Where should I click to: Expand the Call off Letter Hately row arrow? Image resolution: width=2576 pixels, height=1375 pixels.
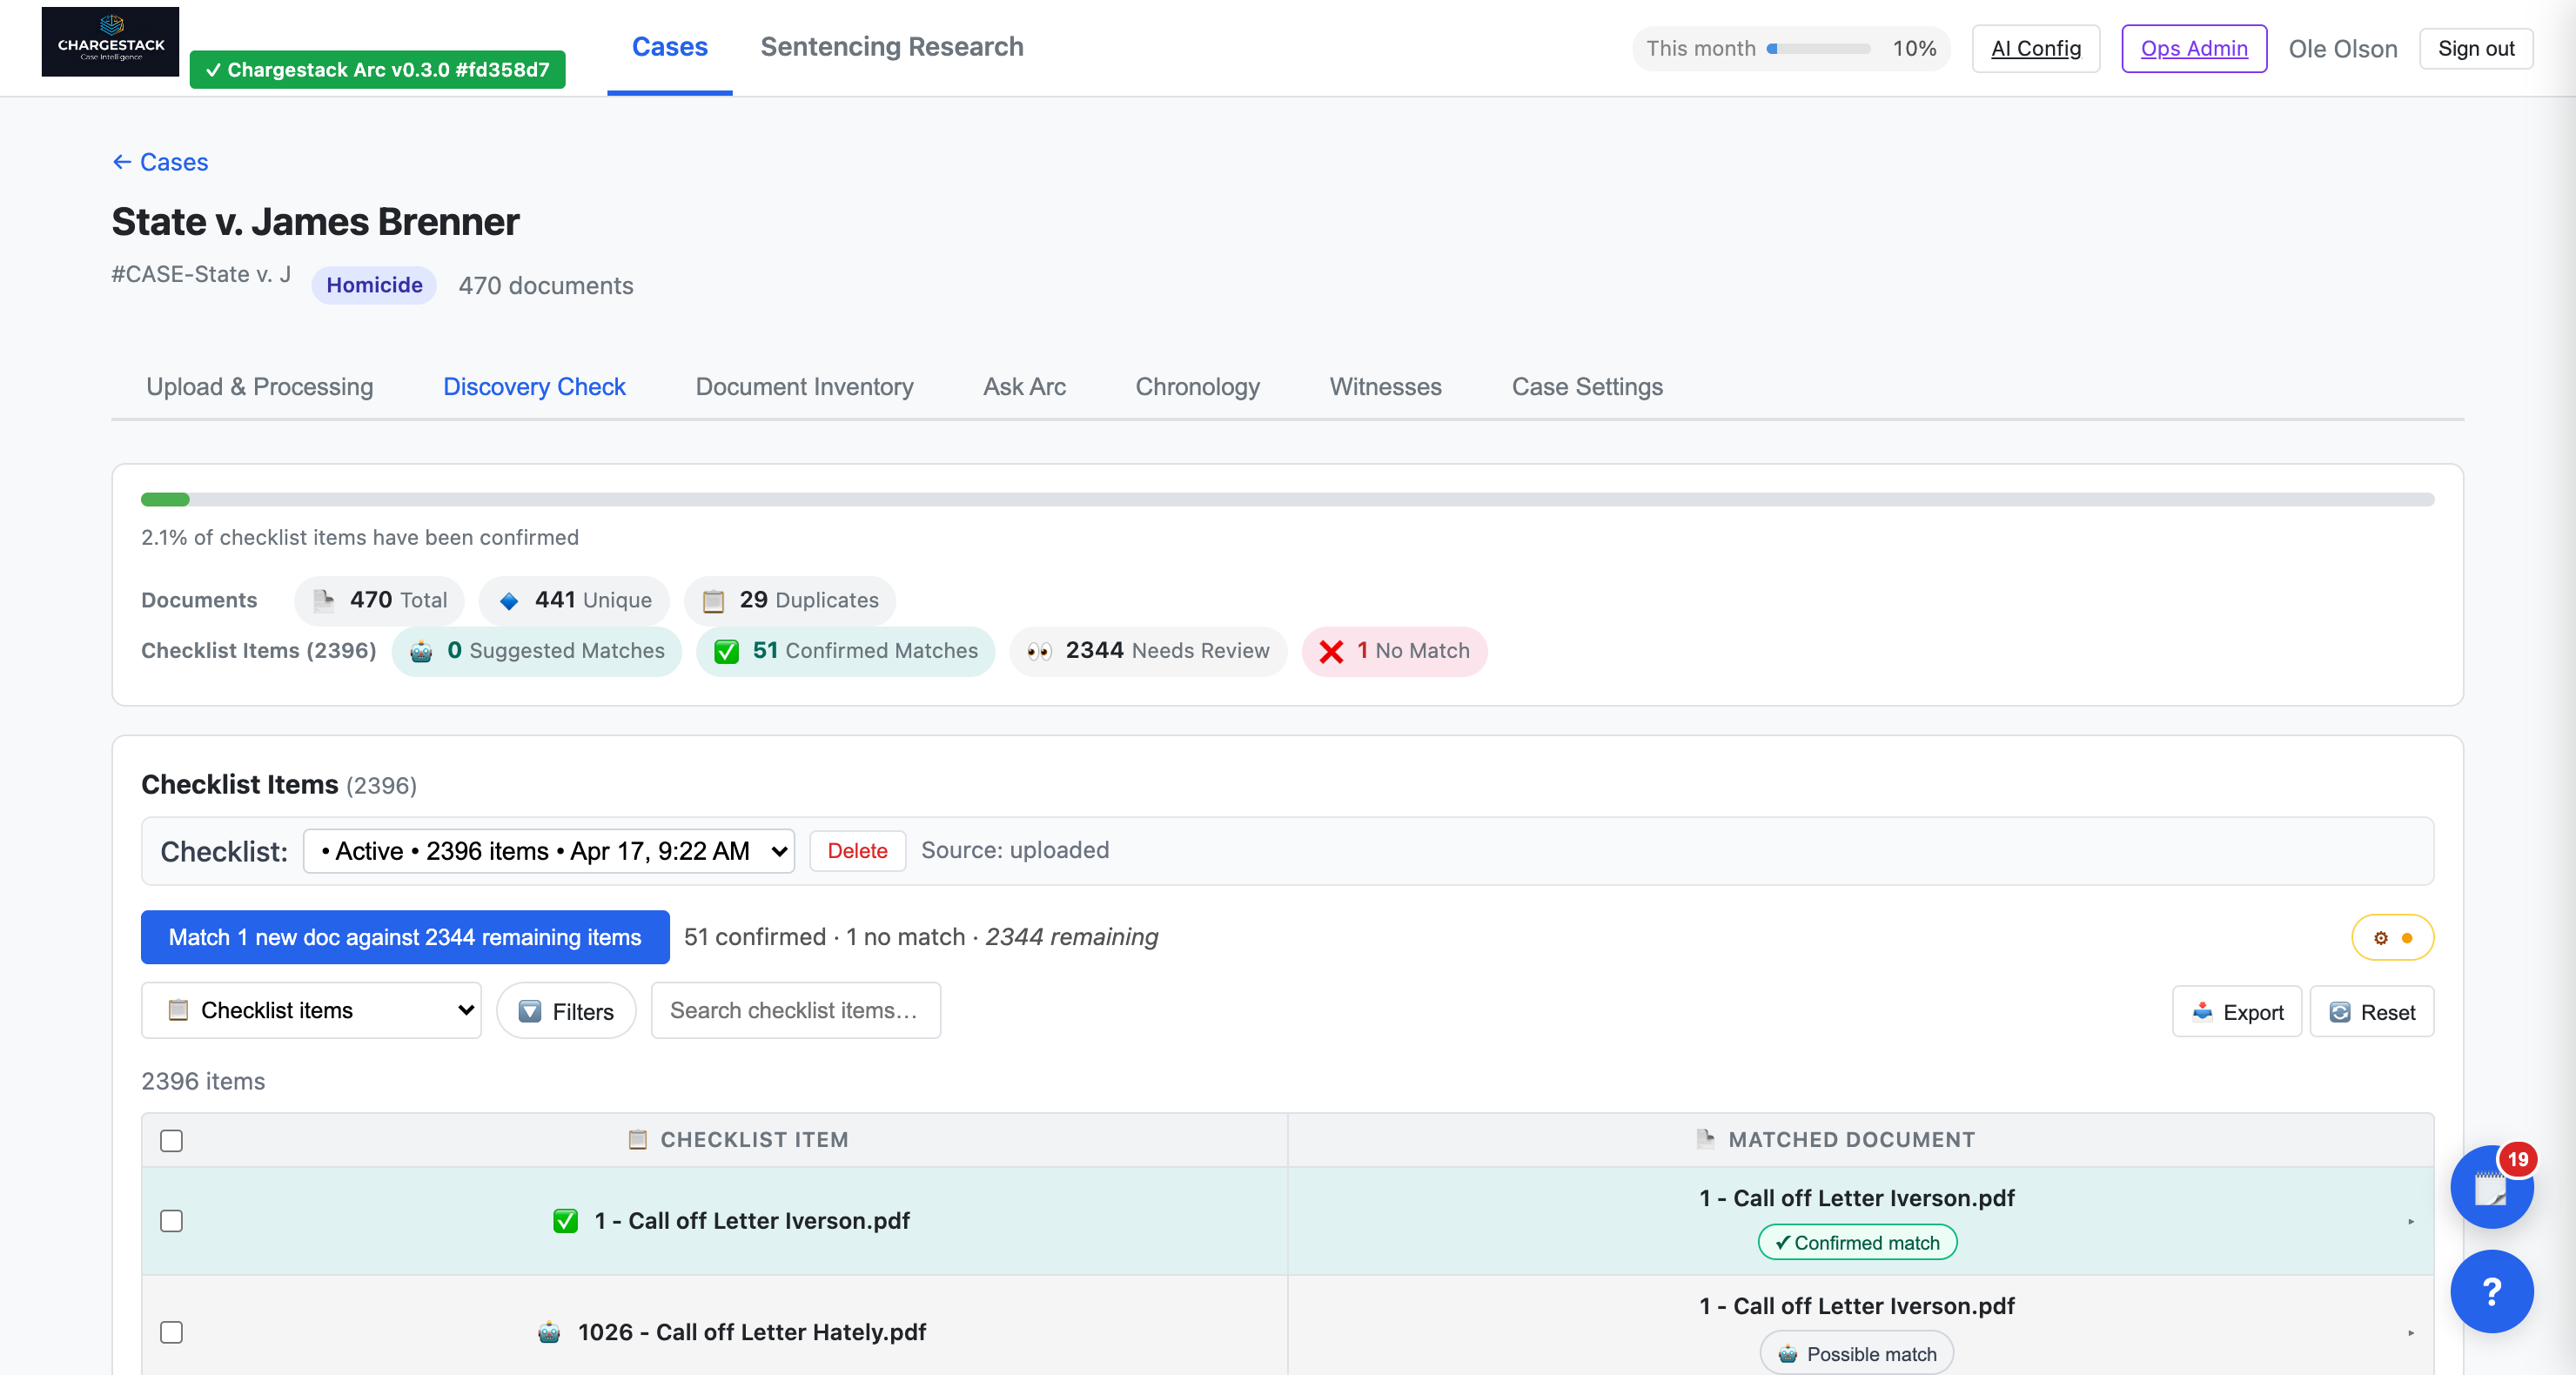click(x=2410, y=1332)
